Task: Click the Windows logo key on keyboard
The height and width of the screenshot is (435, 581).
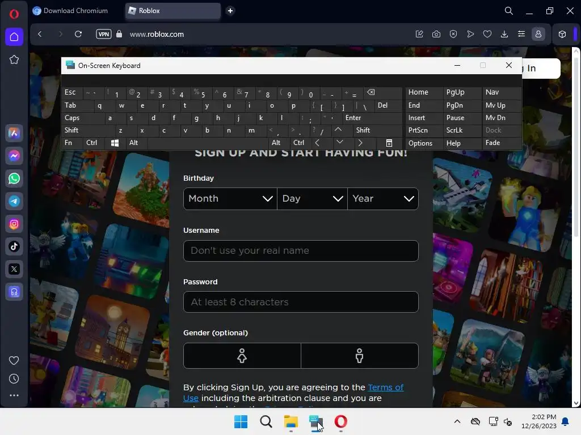Action: (115, 143)
